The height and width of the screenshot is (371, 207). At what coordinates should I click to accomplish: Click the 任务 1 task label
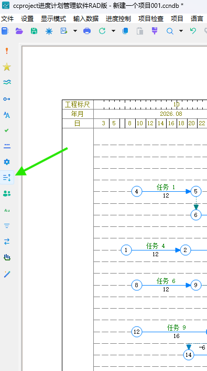click(x=166, y=188)
